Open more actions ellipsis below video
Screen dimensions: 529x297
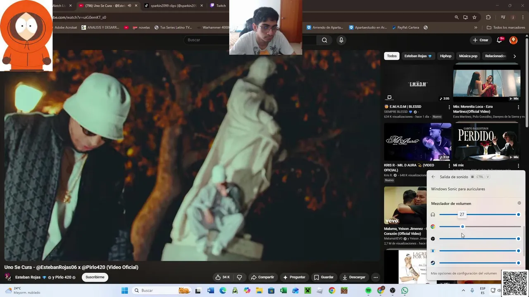(375, 277)
